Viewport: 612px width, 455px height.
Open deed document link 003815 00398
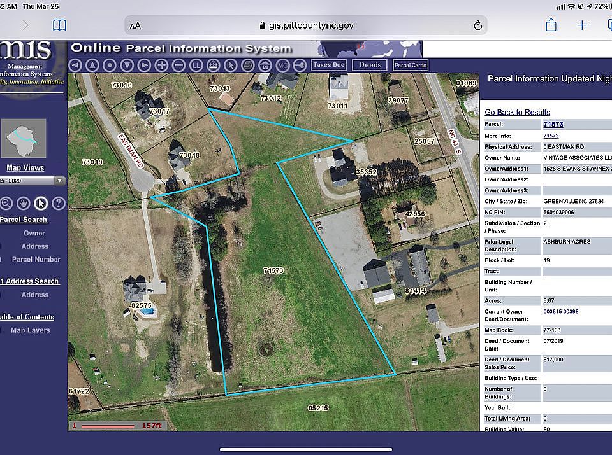tap(561, 312)
